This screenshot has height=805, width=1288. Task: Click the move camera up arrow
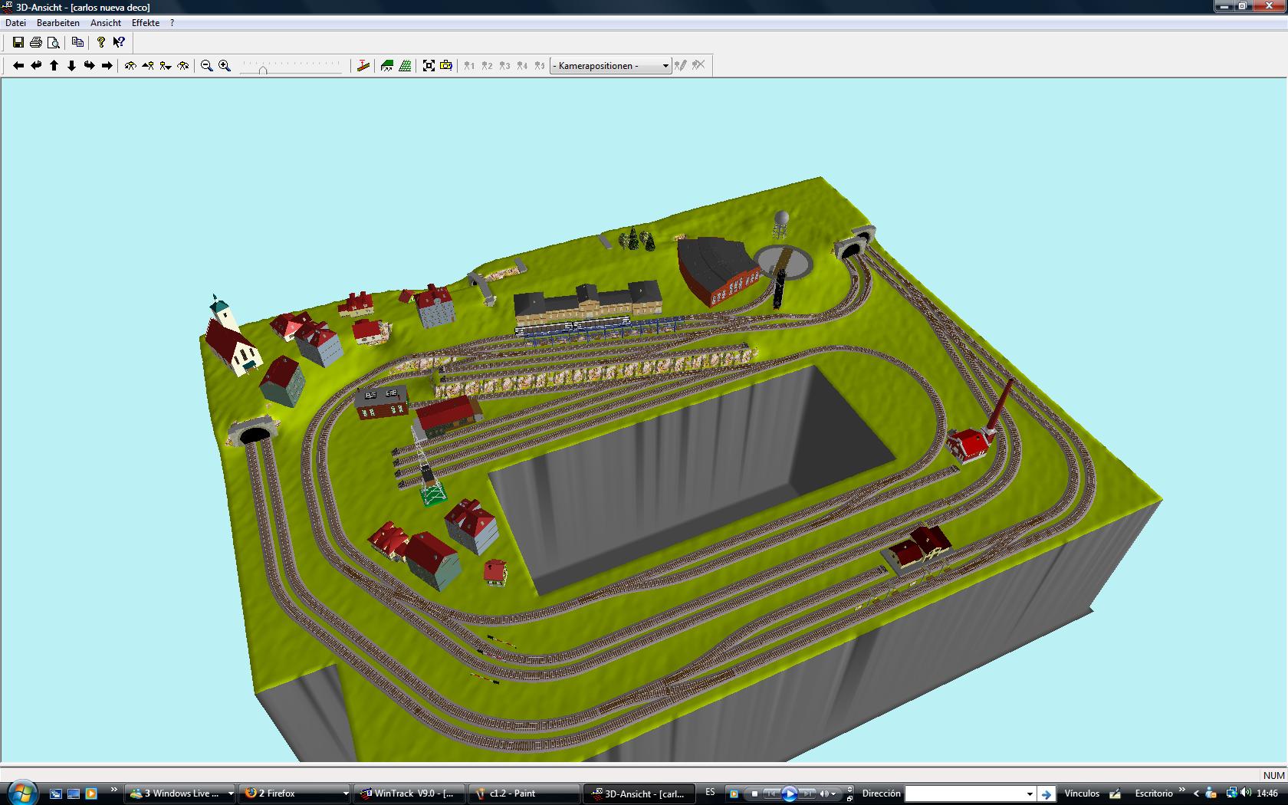point(54,66)
